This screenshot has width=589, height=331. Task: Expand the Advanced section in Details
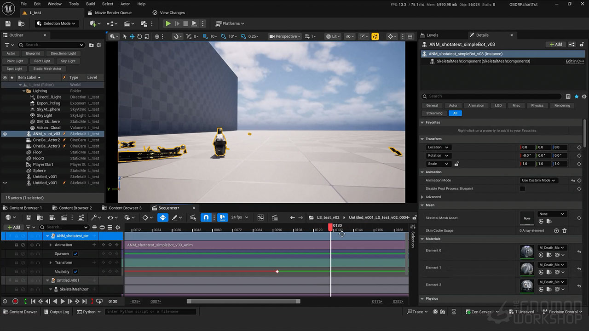422,197
